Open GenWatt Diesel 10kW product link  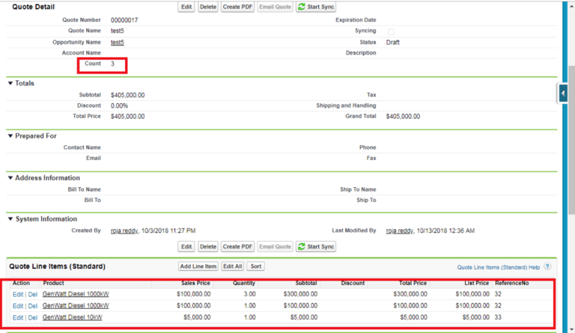click(72, 317)
